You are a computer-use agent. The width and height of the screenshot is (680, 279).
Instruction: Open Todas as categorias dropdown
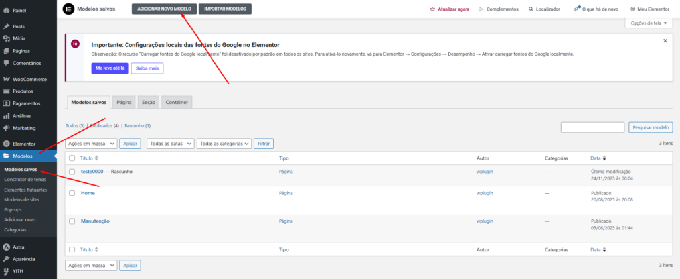pyautogui.click(x=224, y=144)
